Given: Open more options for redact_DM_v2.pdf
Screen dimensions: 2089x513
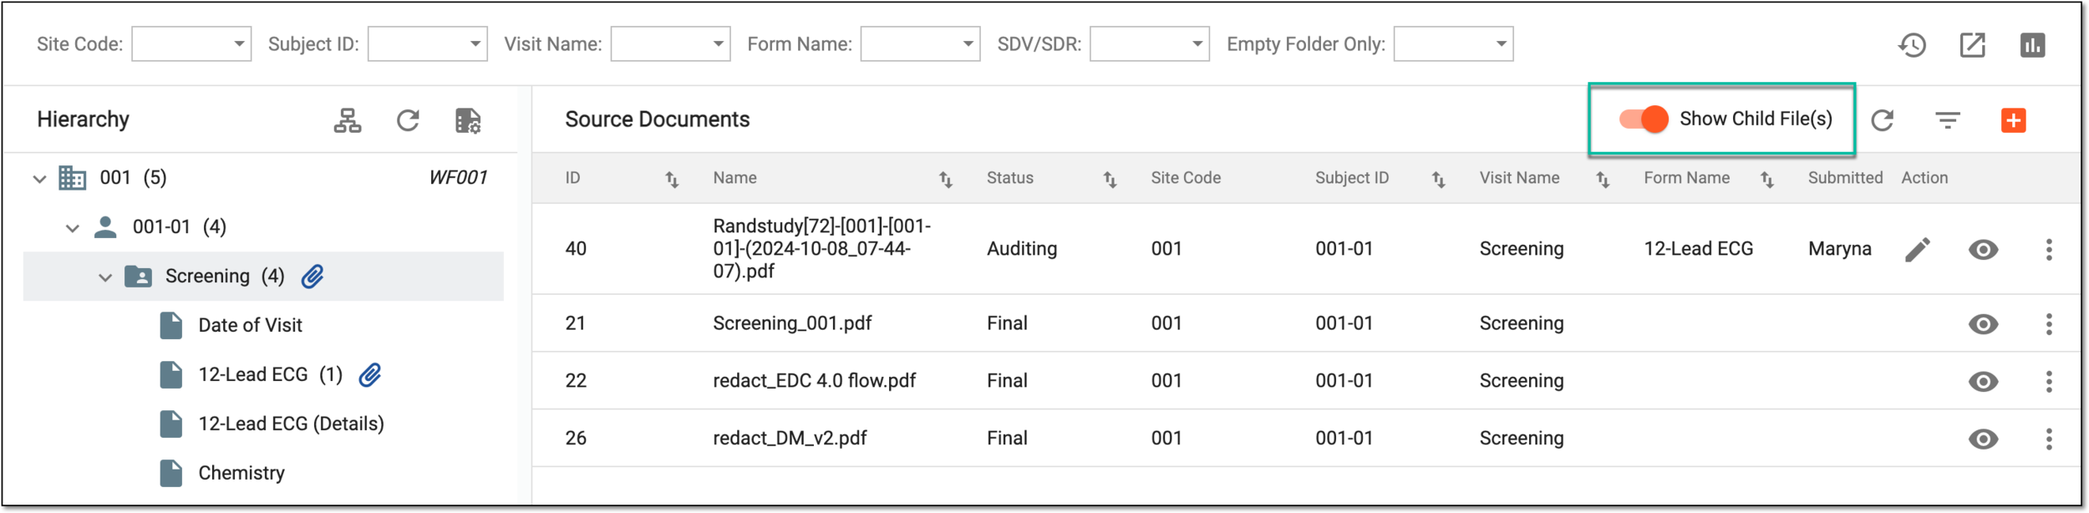Looking at the screenshot, I should 2049,439.
